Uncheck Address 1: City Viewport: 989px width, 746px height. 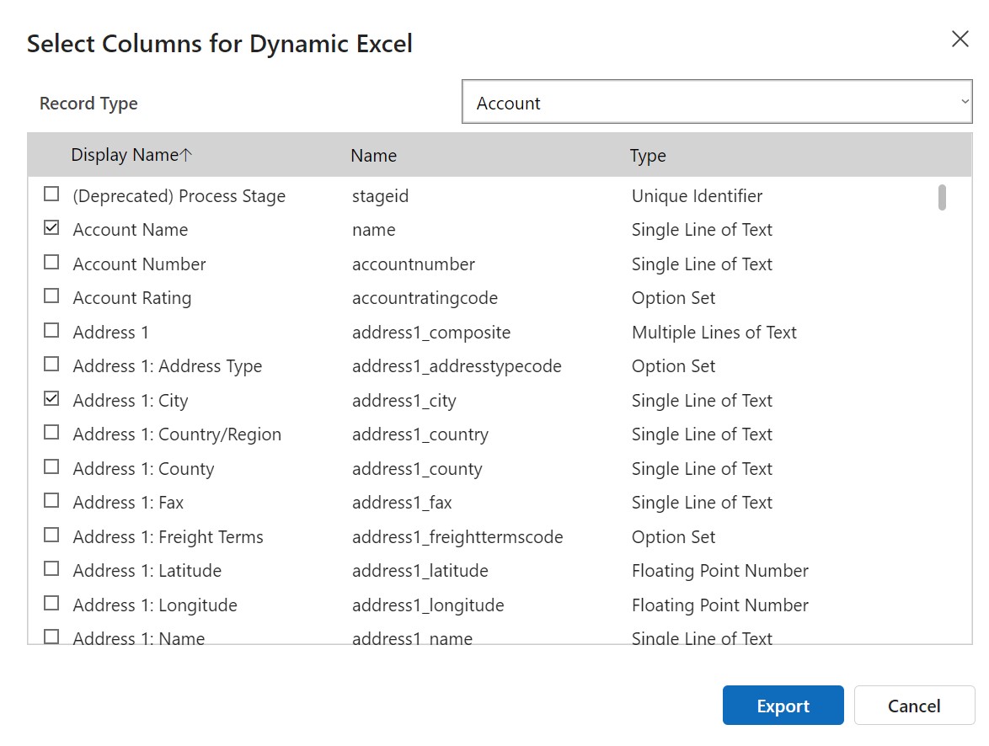[51, 400]
